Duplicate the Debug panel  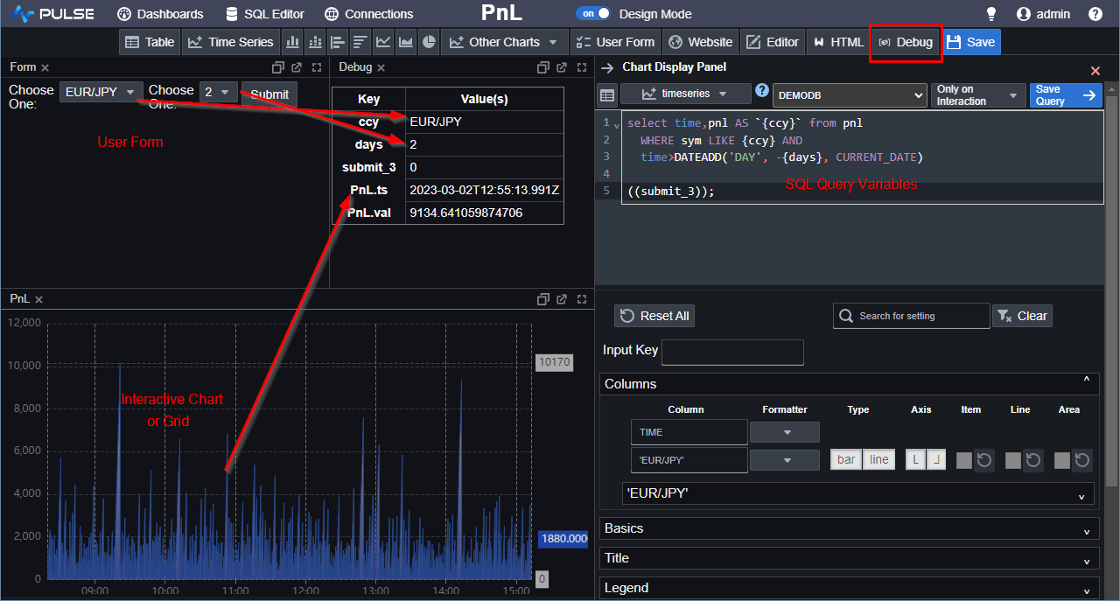tap(542, 67)
